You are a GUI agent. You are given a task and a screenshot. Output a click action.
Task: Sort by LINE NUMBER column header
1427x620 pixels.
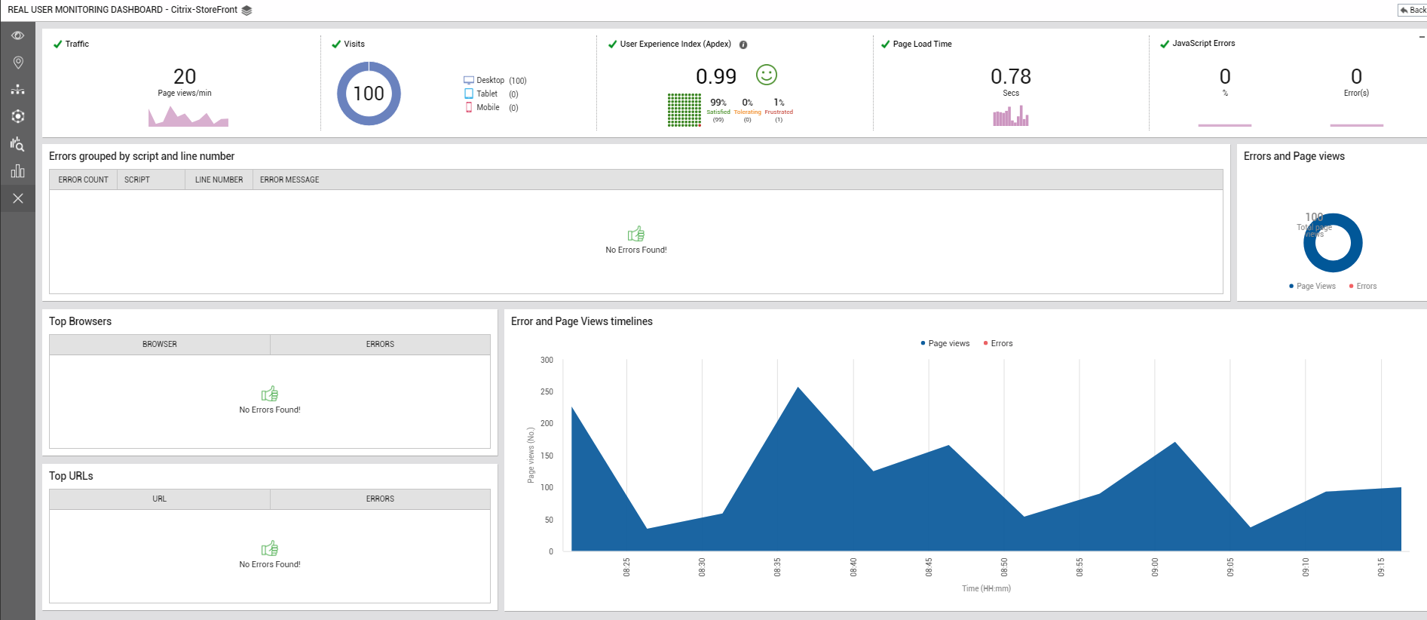point(219,180)
